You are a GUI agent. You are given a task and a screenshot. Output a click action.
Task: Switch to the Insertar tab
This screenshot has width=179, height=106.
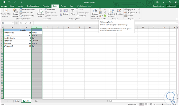coord(20,6)
